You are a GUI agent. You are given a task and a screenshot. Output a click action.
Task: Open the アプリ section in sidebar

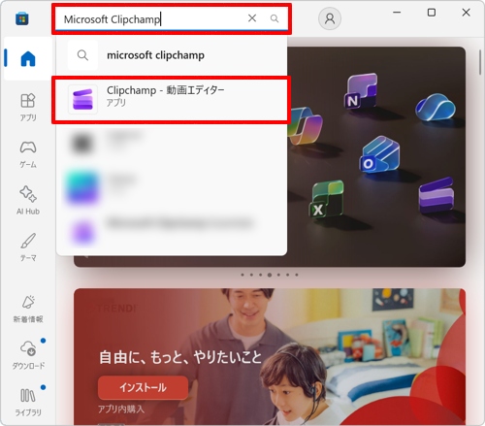[x=28, y=107]
